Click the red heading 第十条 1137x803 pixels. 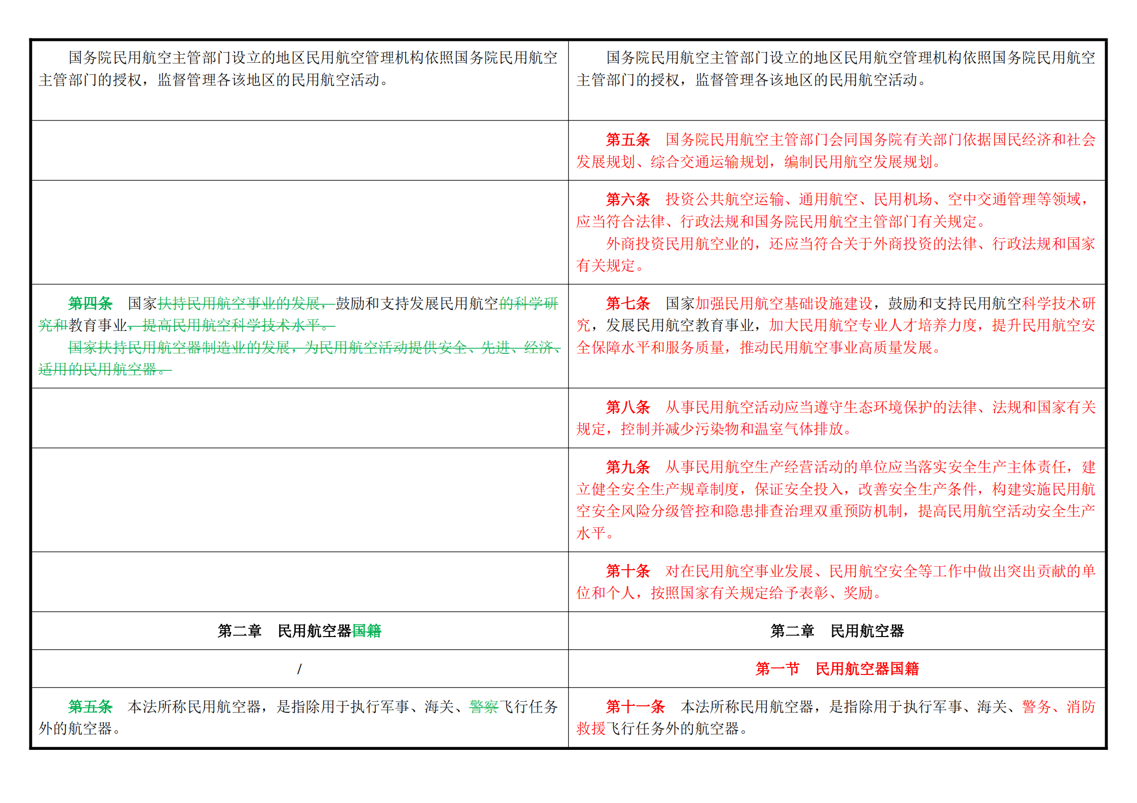point(628,571)
